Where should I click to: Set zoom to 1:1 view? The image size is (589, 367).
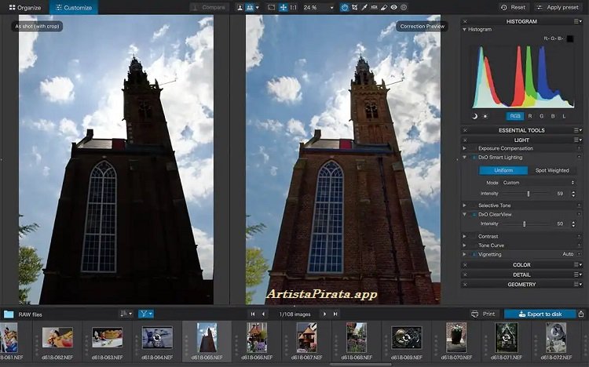[x=293, y=7]
